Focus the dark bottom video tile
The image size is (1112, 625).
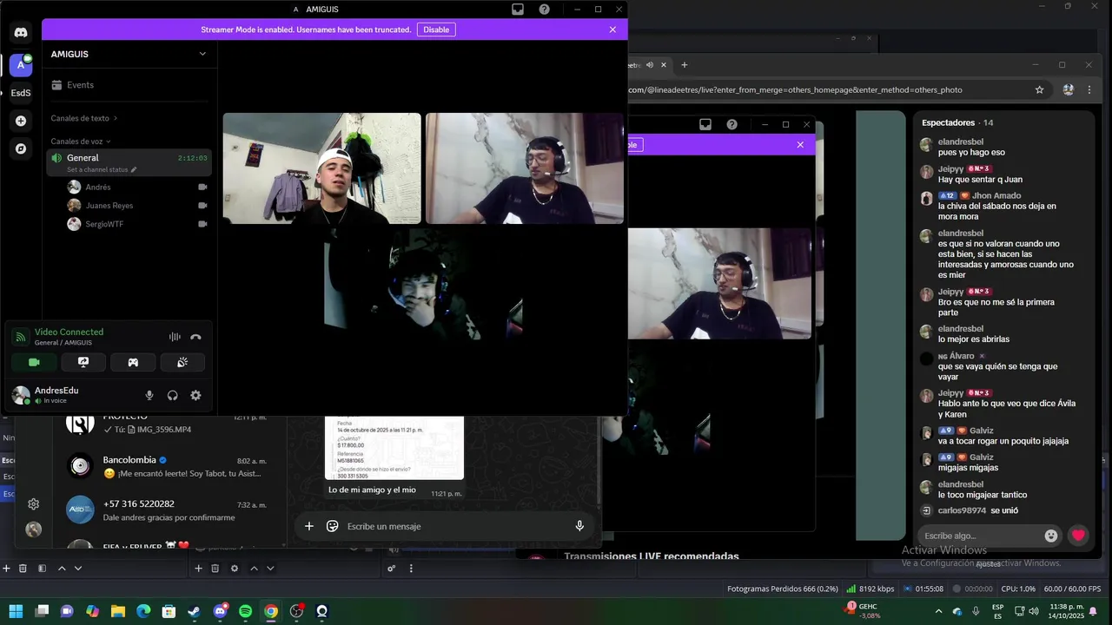(x=423, y=284)
